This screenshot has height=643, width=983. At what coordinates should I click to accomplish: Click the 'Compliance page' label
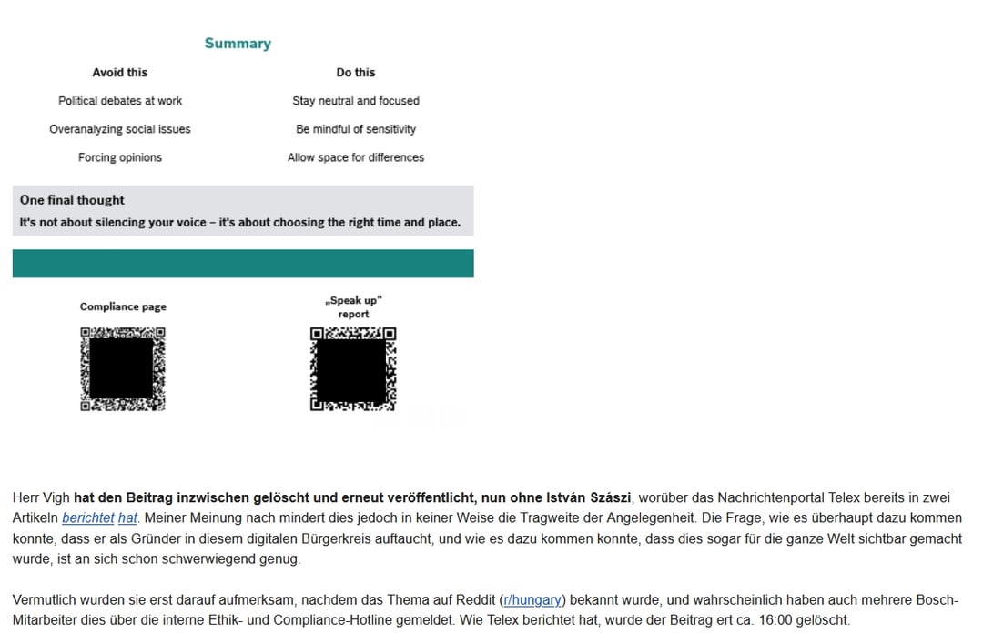(x=123, y=306)
